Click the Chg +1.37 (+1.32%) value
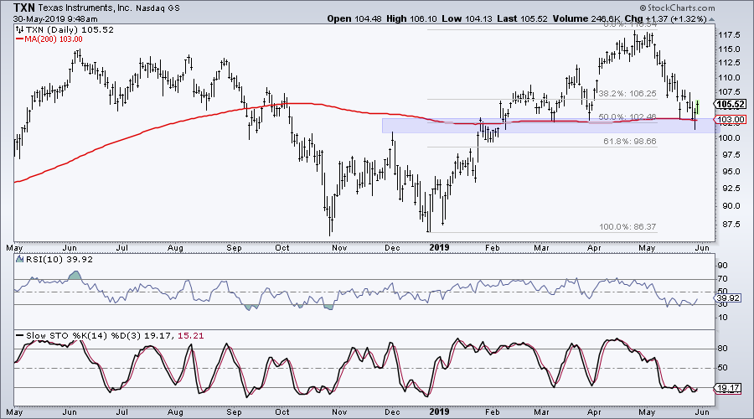The width and height of the screenshot is (754, 419). tap(665, 18)
